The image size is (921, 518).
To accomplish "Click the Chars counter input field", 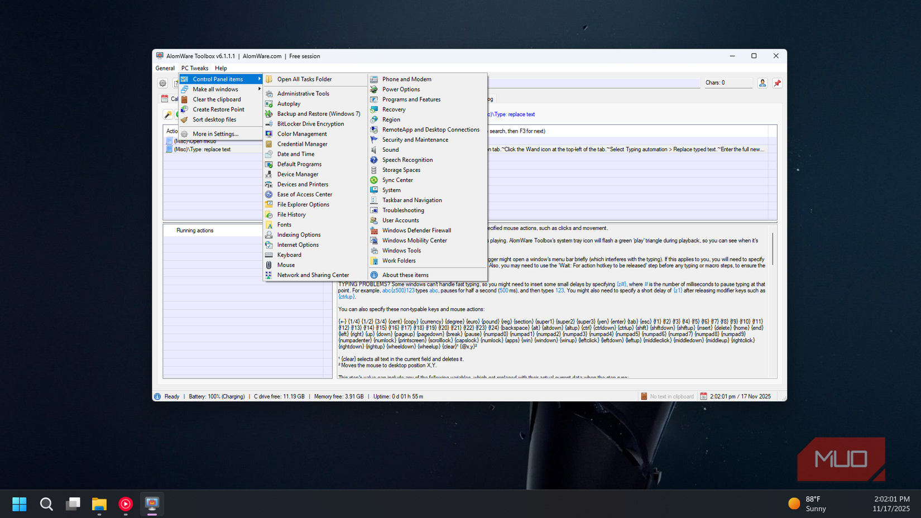I will (728, 83).
